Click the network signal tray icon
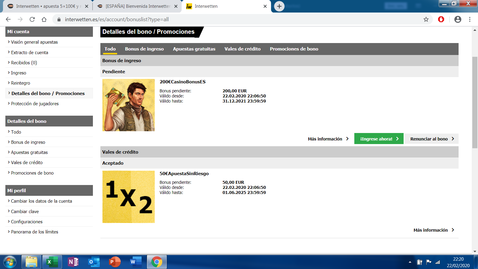The image size is (478, 269). click(x=438, y=262)
